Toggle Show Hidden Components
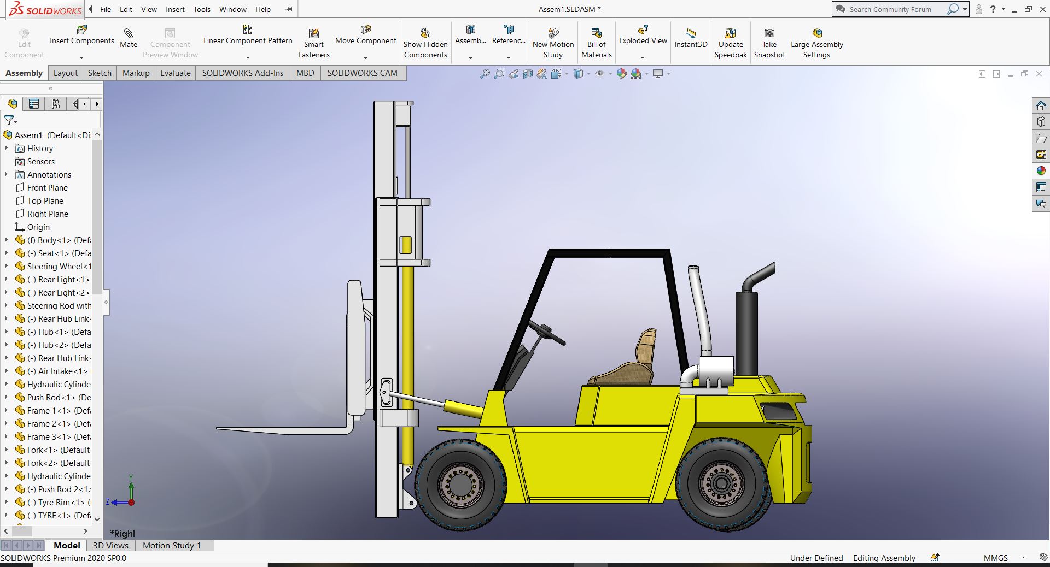The image size is (1050, 567). pos(425,34)
